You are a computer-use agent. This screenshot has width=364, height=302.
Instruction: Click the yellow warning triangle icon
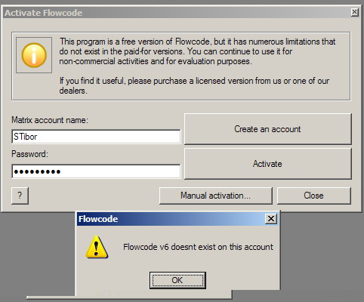pyautogui.click(x=97, y=247)
